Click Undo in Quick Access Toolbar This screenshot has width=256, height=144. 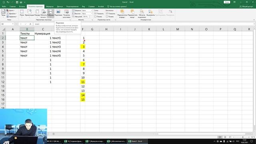[8, 2]
